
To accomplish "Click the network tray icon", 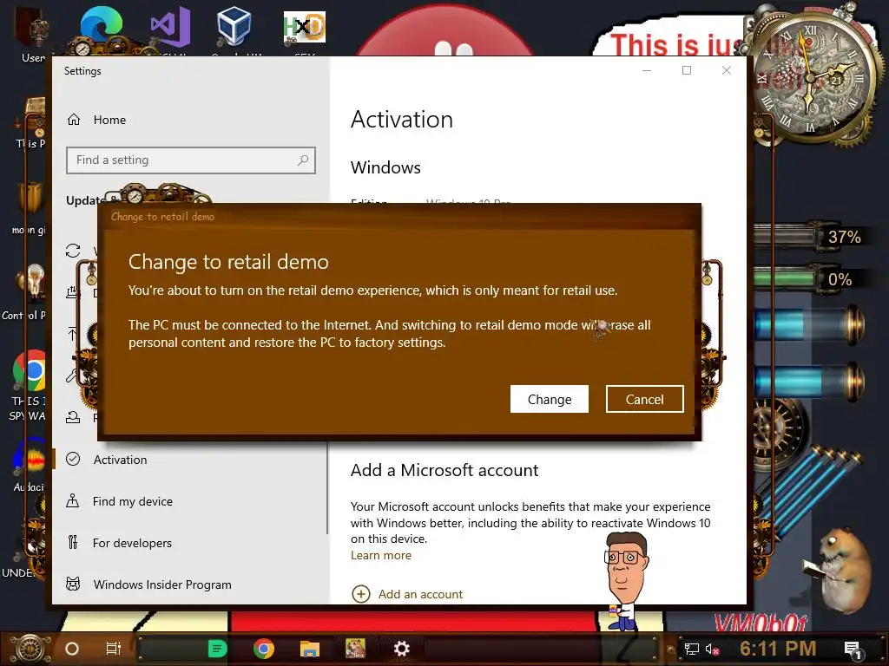I will 692,649.
